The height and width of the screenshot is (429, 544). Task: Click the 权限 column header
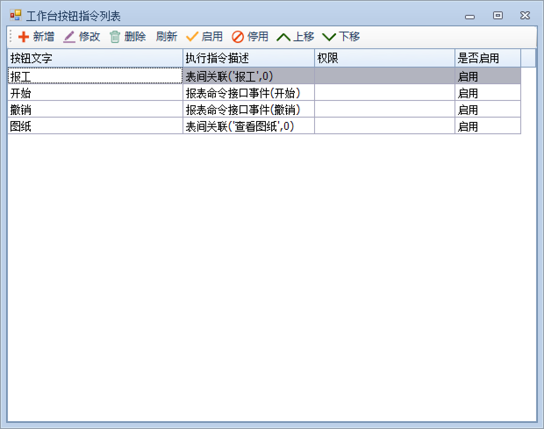[384, 58]
